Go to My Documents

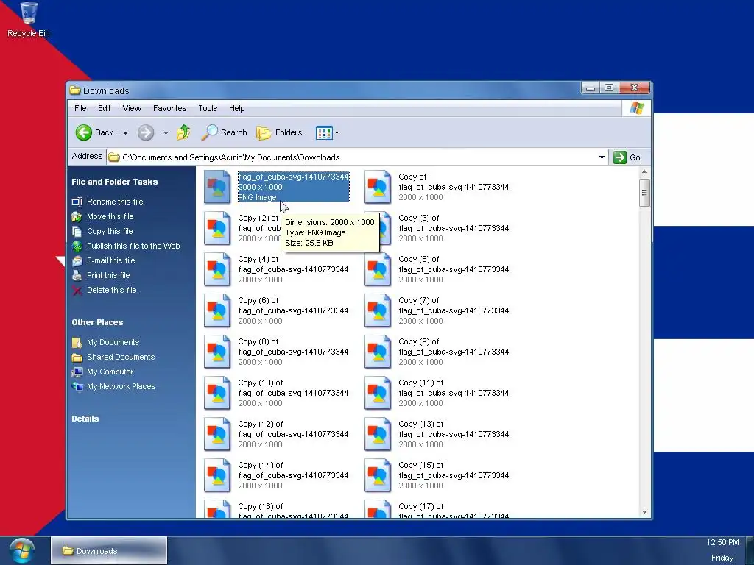click(113, 343)
